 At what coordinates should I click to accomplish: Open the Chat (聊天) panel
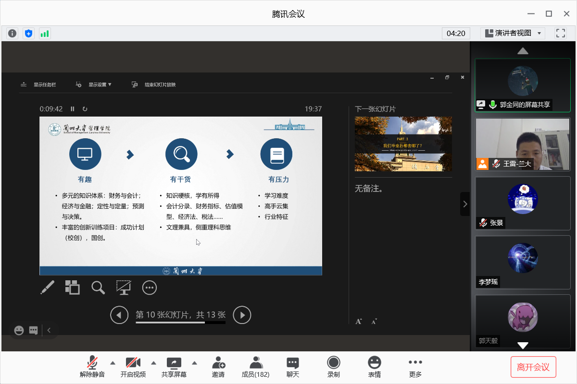click(292, 367)
